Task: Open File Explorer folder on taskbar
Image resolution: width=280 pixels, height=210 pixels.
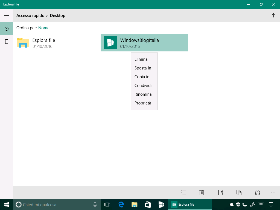Action: click(135, 205)
